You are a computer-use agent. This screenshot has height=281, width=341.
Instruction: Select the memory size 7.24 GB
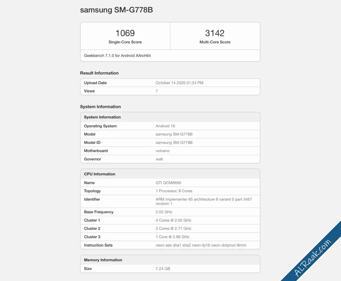[163, 269]
